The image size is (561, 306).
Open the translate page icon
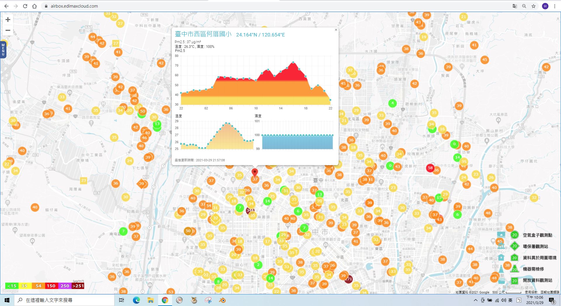(x=515, y=6)
